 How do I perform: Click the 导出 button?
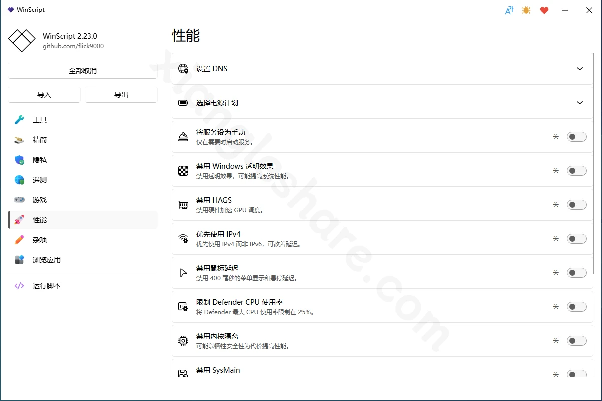point(121,95)
